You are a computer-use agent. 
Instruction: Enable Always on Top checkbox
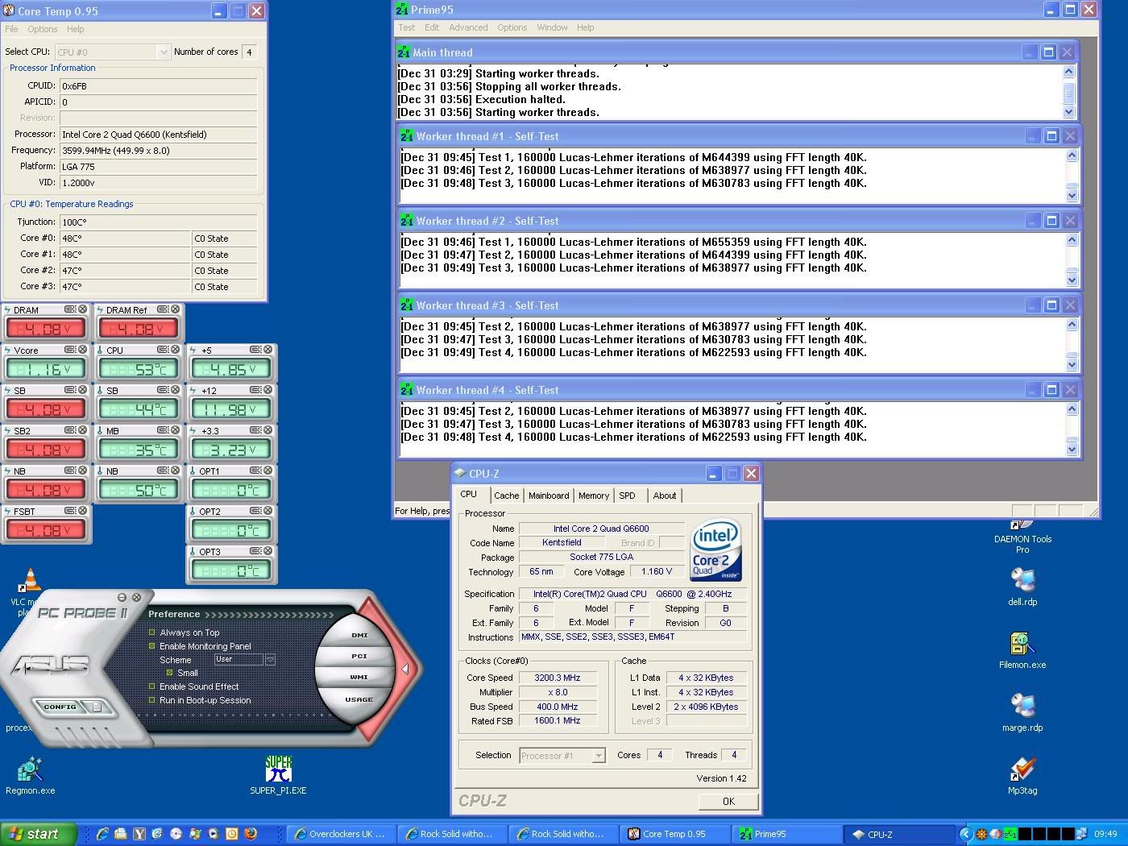pyautogui.click(x=151, y=632)
